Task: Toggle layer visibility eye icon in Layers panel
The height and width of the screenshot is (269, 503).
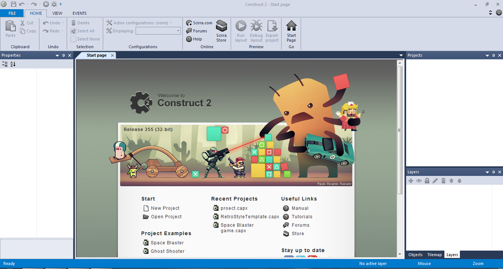Action: pos(419,181)
